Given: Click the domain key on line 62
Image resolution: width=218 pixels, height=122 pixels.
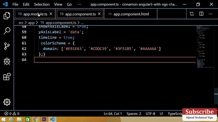Looking at the screenshot, I should click(x=50, y=49).
